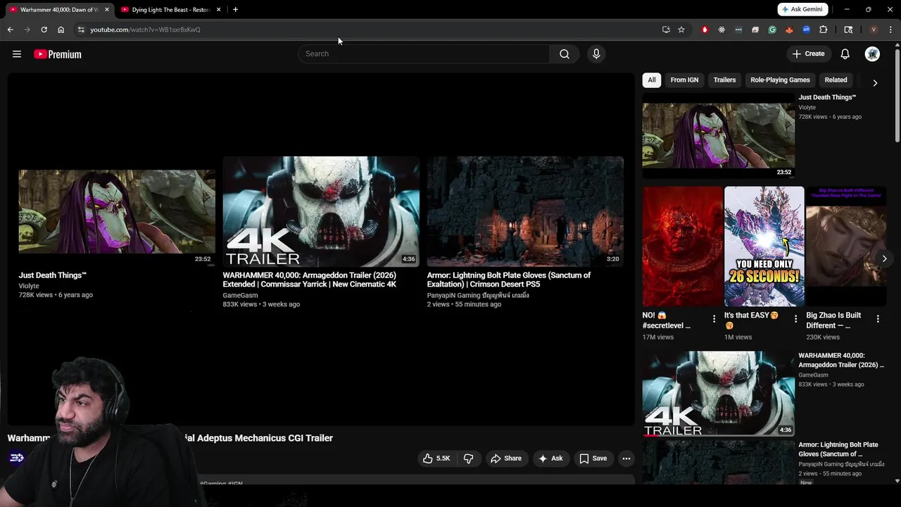Close the Dying Light: The Beast tab

click(218, 10)
